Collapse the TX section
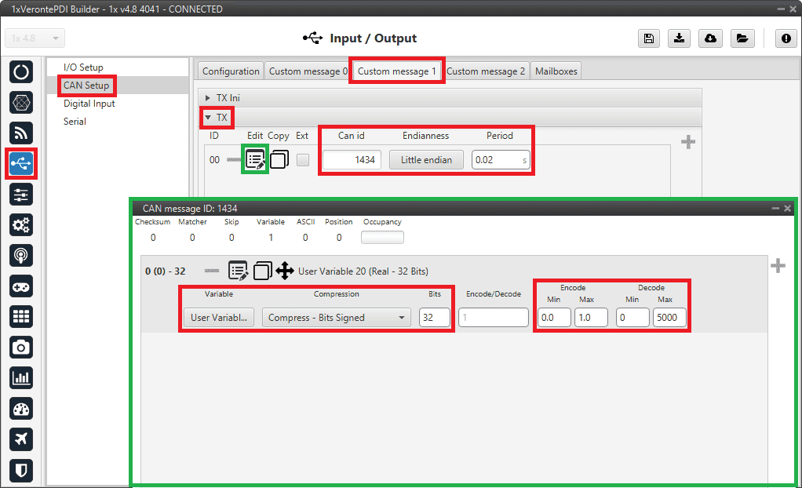 click(208, 118)
